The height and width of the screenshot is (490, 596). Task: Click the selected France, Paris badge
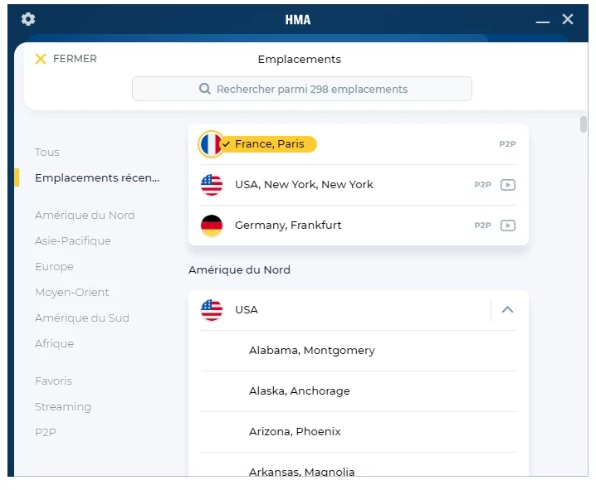[269, 144]
